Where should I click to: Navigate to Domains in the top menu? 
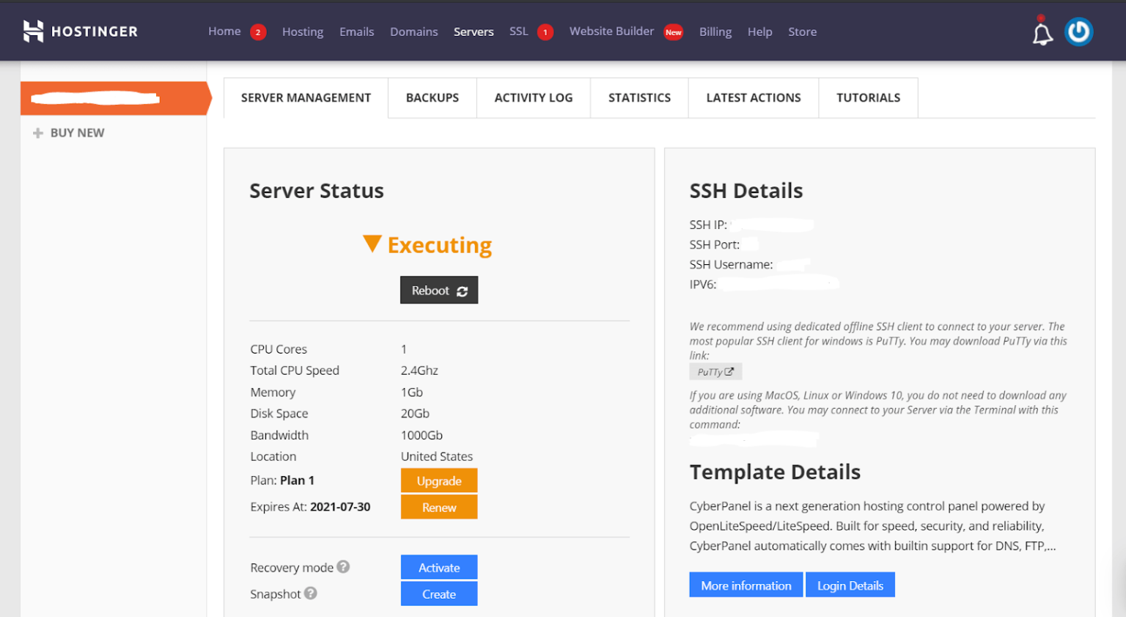[x=413, y=32]
